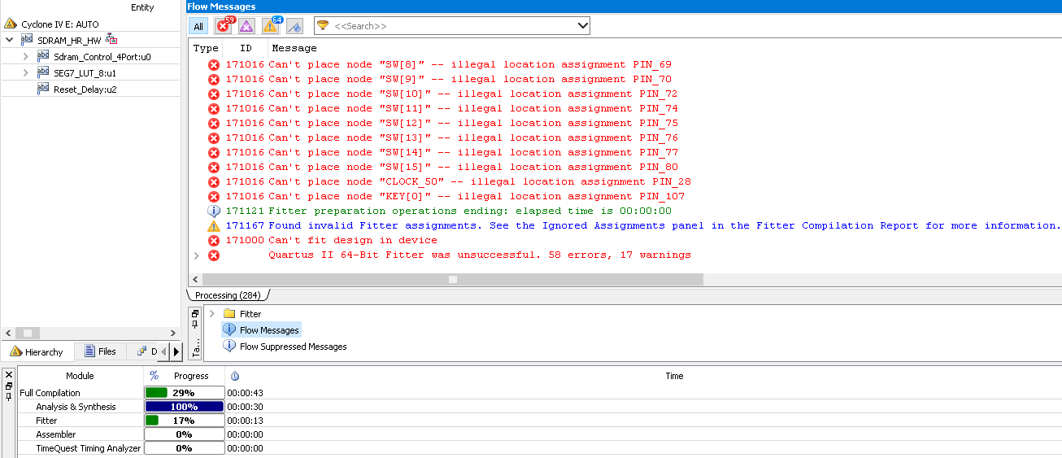Select the SW[15] PIN_80 error message
1062x458 pixels.
tap(473, 167)
